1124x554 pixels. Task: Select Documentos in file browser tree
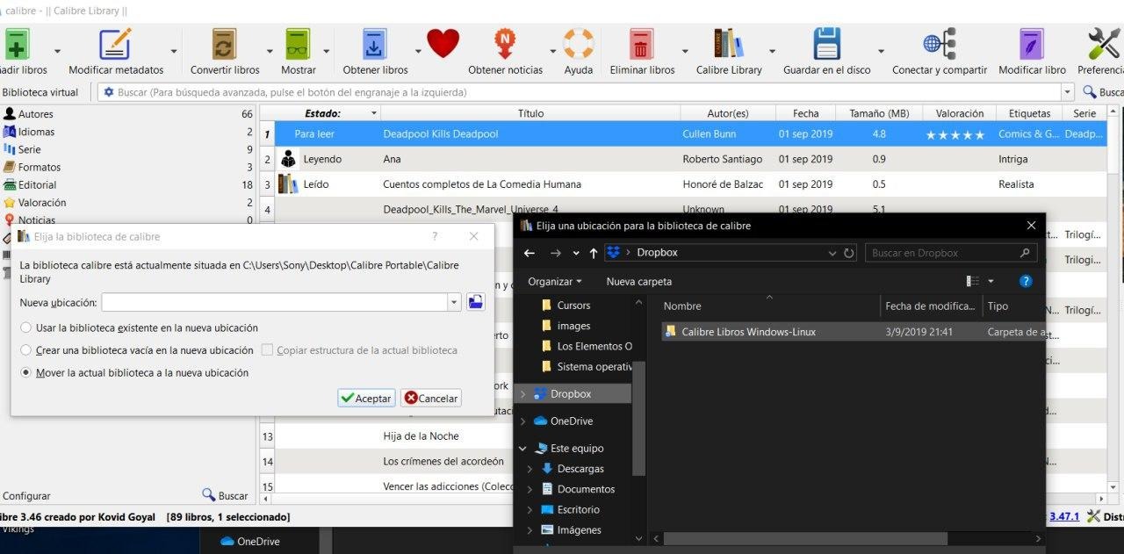pyautogui.click(x=586, y=489)
